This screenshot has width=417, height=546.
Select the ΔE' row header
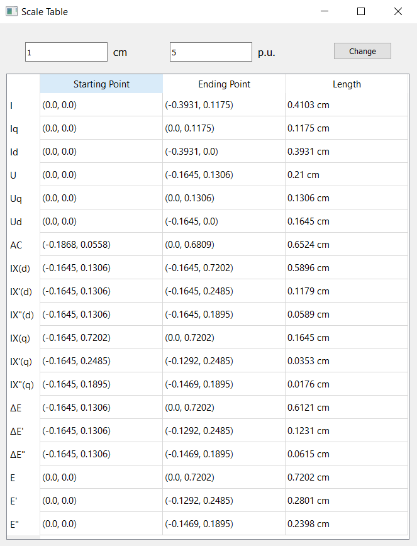click(x=23, y=431)
